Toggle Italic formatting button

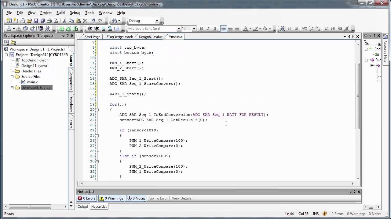click(x=208, y=29)
